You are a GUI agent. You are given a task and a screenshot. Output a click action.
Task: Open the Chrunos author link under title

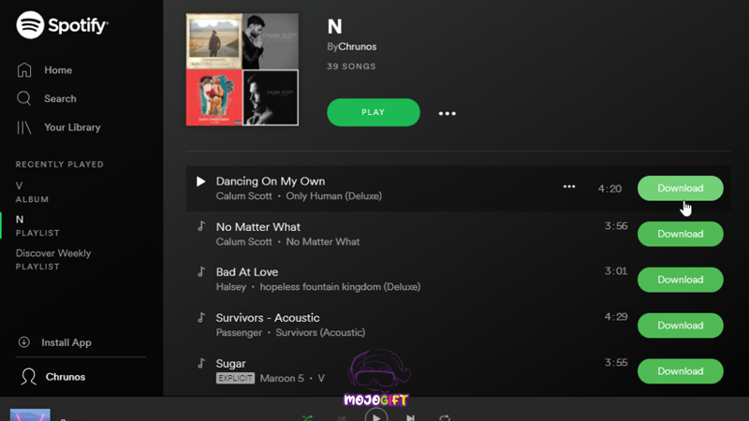[358, 47]
